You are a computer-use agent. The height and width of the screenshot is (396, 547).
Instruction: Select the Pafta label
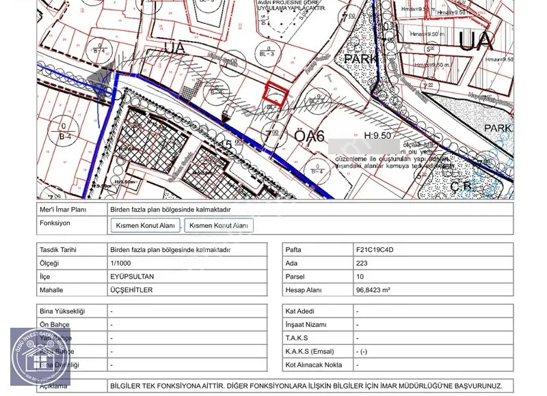pos(293,250)
